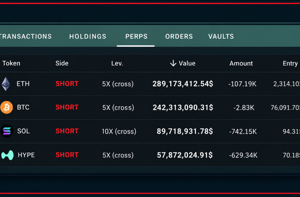Image resolution: width=300 pixels, height=197 pixels.
Task: Sort by the Entry column header
Action: click(x=290, y=63)
